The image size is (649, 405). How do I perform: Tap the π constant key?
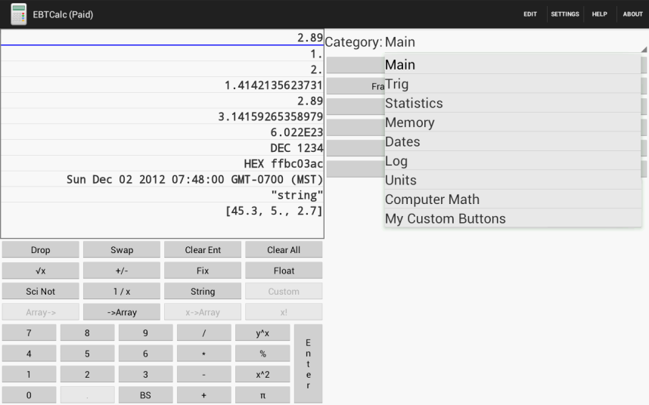click(262, 395)
